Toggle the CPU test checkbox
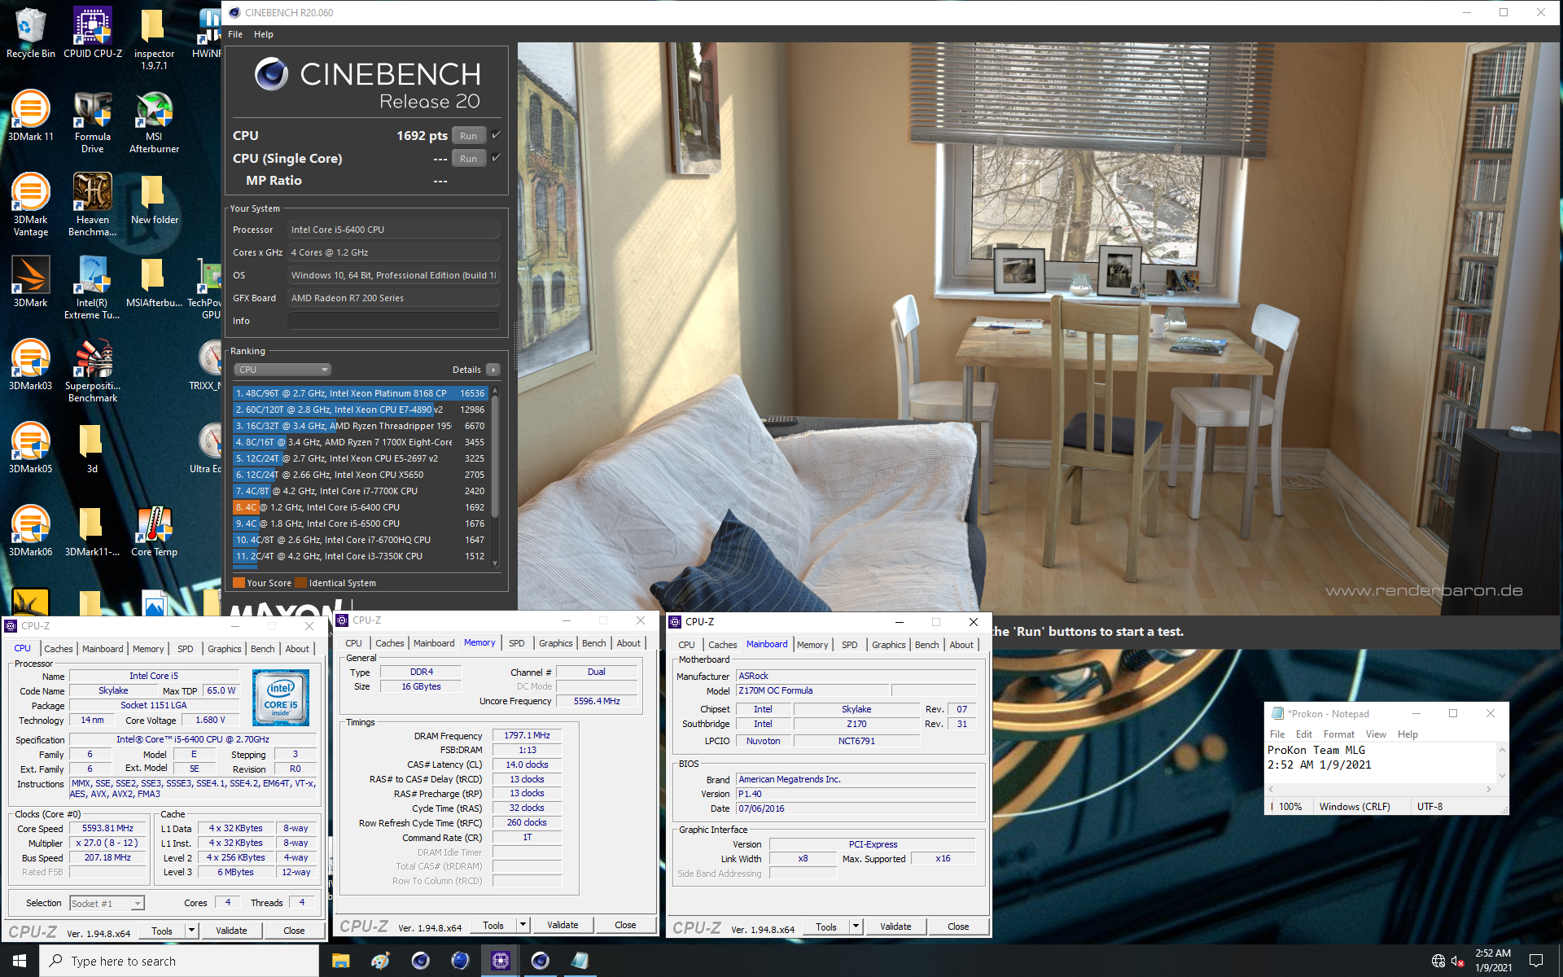Screen dimensions: 1563x977 click(x=496, y=135)
